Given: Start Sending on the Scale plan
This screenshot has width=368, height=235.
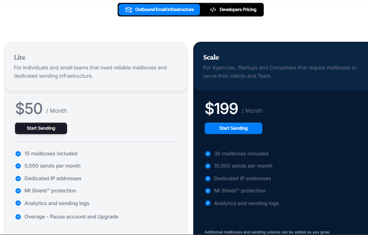Looking at the screenshot, I should 233,128.
